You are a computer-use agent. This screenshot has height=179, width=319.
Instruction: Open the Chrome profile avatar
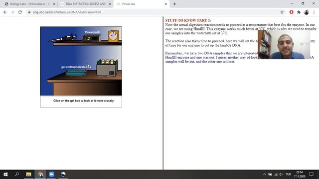(306, 12)
